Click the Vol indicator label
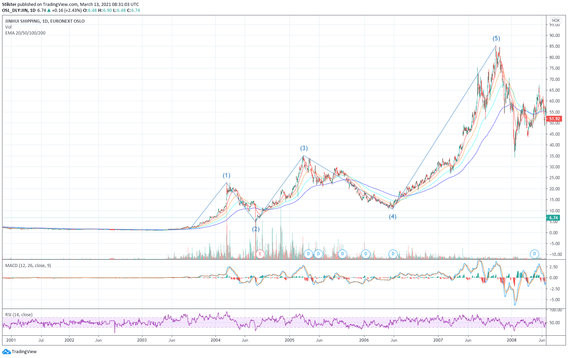The height and width of the screenshot is (358, 568). pyautogui.click(x=8, y=27)
